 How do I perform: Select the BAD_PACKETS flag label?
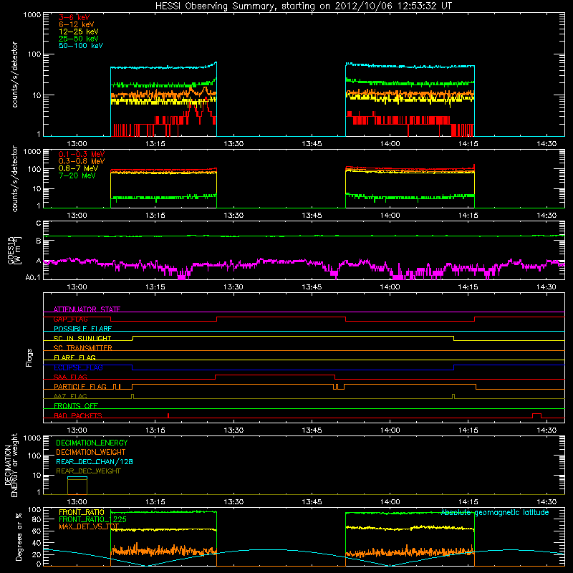click(x=78, y=415)
